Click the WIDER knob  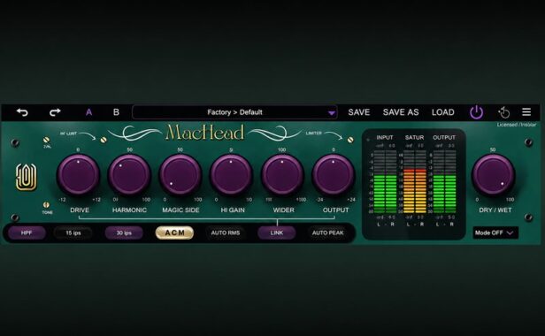click(x=282, y=175)
